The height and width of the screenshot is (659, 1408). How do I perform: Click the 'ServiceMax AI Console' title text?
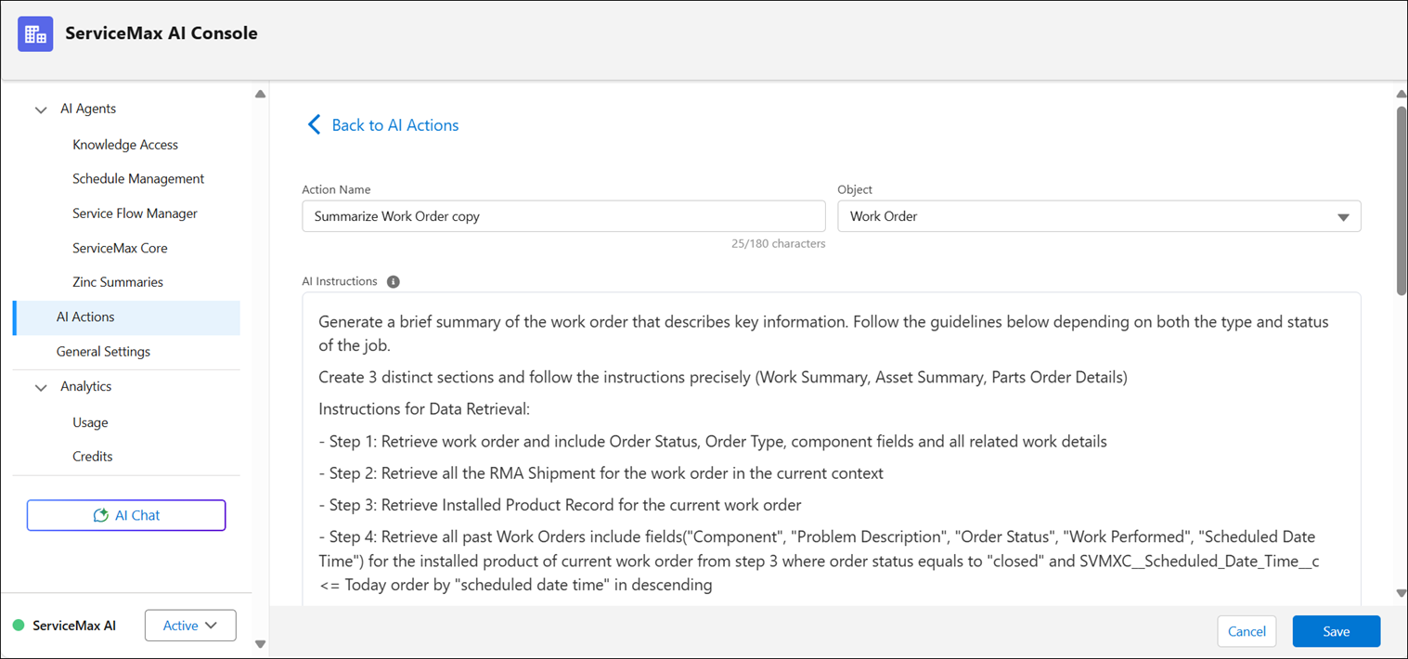161,33
